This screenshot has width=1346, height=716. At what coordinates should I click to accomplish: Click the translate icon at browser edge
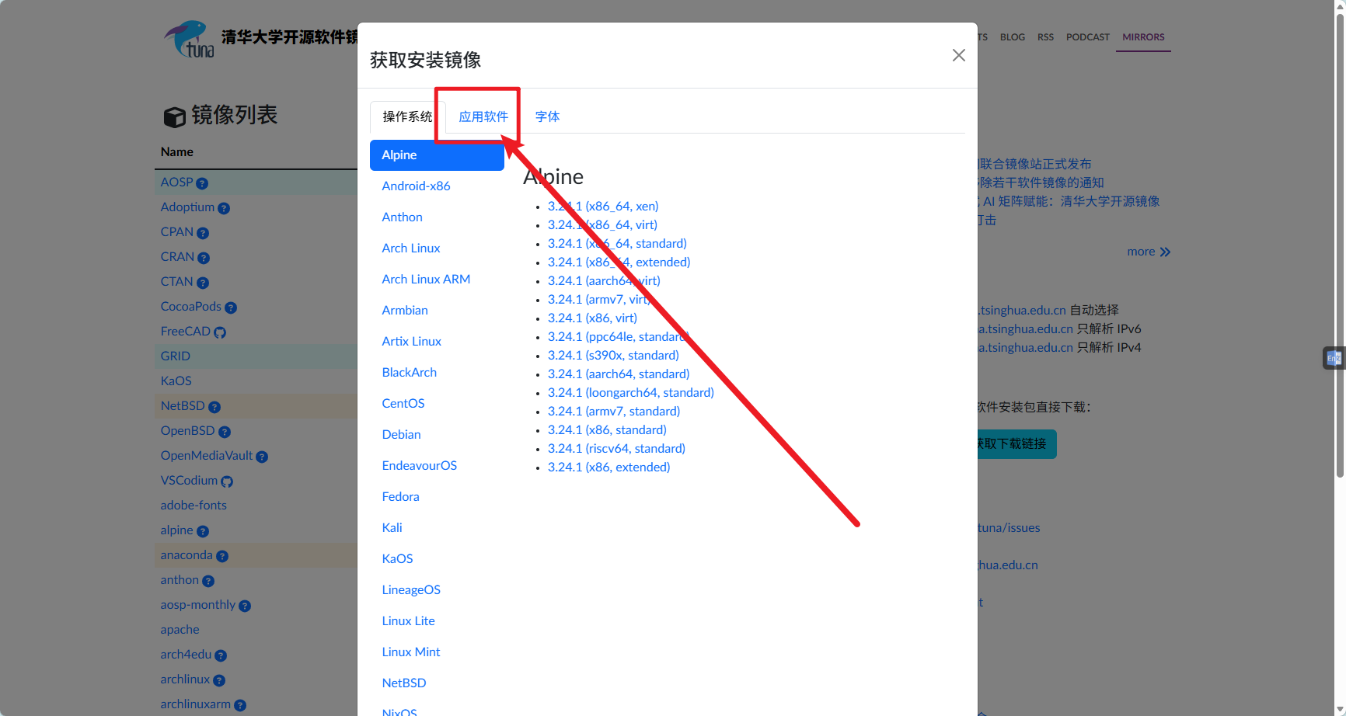[x=1334, y=358]
